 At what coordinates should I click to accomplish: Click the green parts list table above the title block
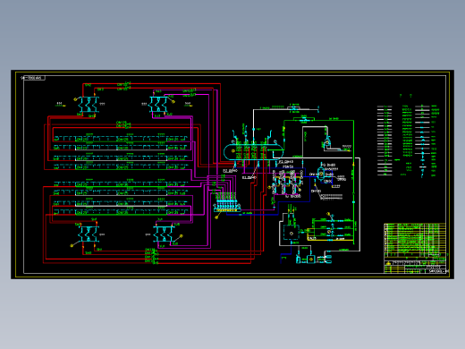pyautogui.click(x=415, y=240)
